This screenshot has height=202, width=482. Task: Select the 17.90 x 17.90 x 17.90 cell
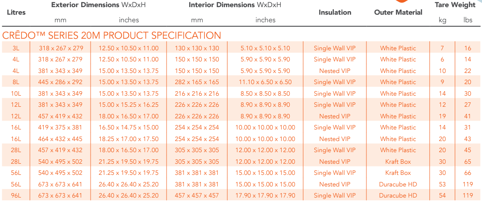[265, 195]
